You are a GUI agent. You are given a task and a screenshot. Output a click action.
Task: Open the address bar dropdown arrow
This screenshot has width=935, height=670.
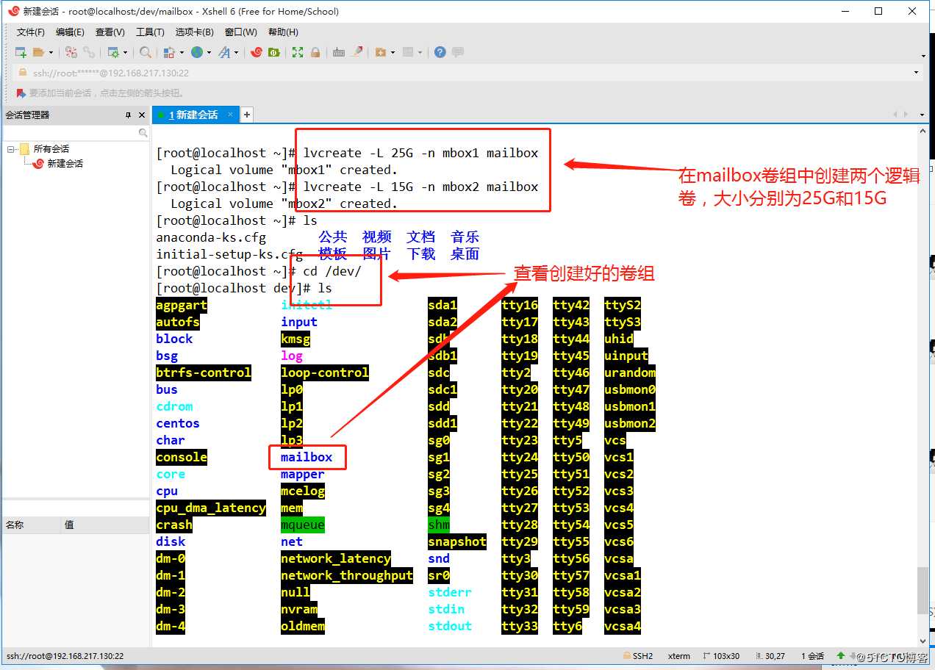coord(916,73)
